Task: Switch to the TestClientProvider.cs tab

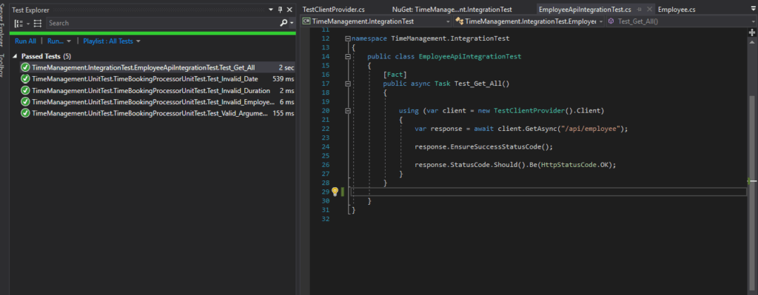Action: click(333, 10)
